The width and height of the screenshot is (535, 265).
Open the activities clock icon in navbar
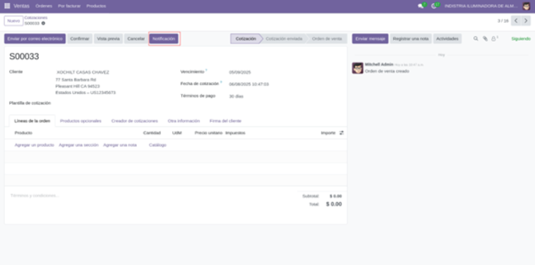(434, 6)
